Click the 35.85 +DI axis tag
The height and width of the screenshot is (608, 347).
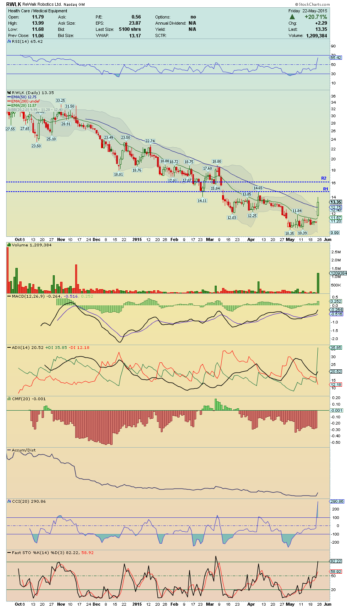pyautogui.click(x=336, y=347)
